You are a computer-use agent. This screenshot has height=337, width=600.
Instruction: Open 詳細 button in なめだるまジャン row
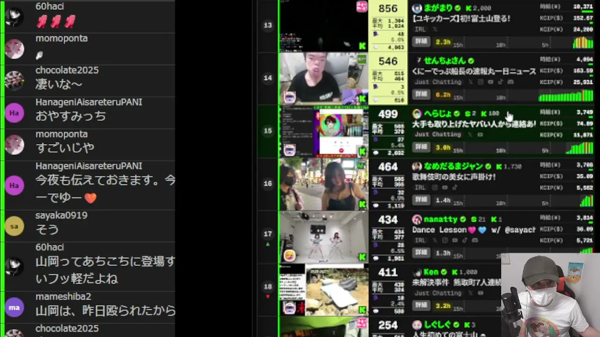[421, 200]
